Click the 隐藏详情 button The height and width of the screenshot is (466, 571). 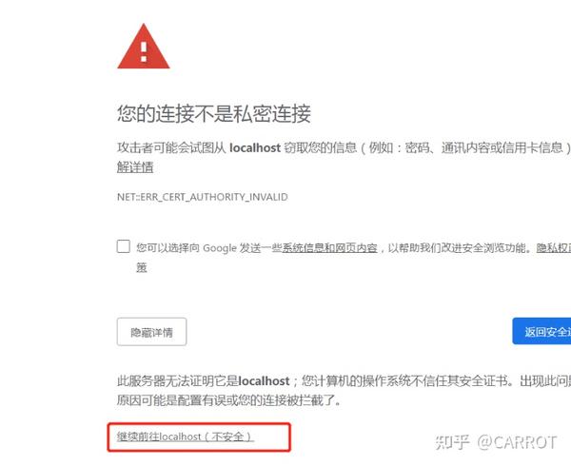(152, 332)
